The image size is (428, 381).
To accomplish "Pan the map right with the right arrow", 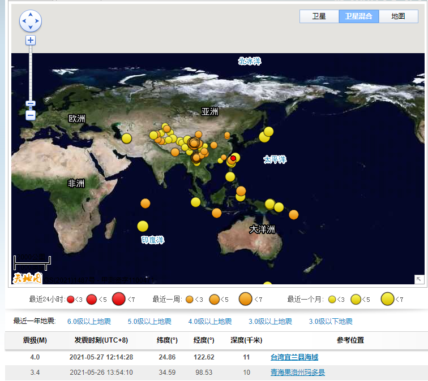I will tap(37, 21).
